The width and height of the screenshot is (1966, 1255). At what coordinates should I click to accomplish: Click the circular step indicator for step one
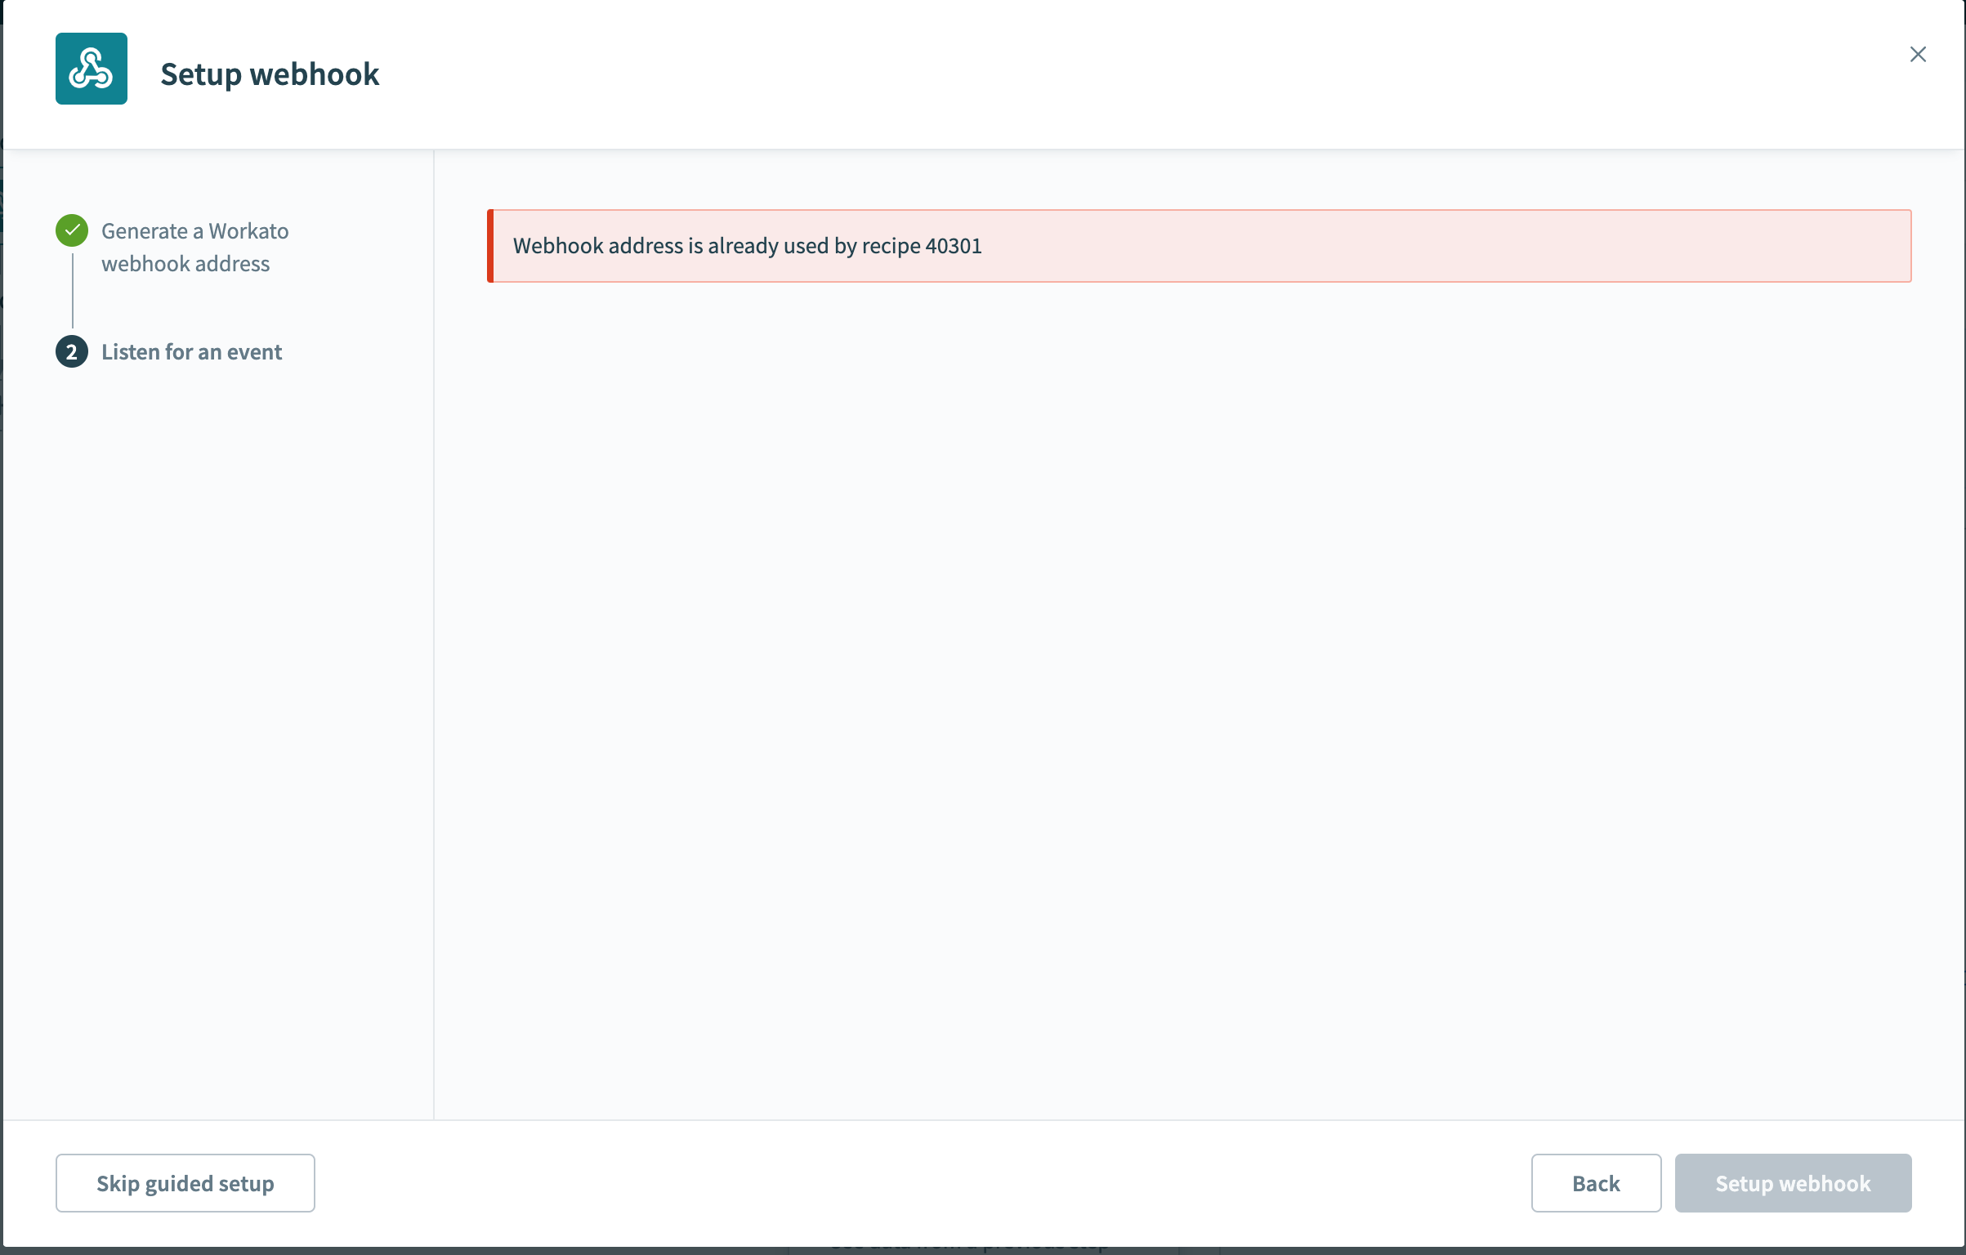click(x=73, y=230)
